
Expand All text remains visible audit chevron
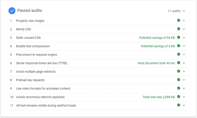184,105
